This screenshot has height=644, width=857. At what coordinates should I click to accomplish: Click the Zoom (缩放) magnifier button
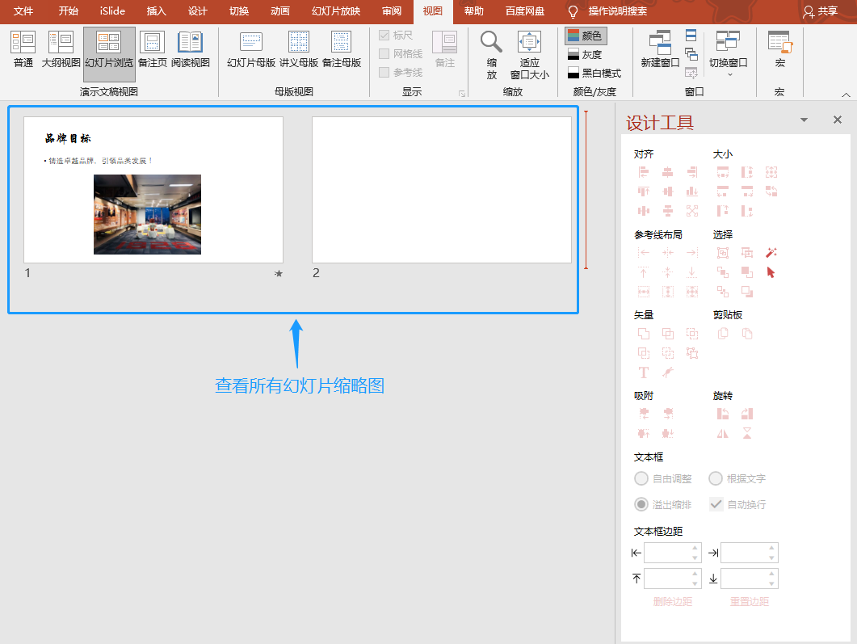491,55
